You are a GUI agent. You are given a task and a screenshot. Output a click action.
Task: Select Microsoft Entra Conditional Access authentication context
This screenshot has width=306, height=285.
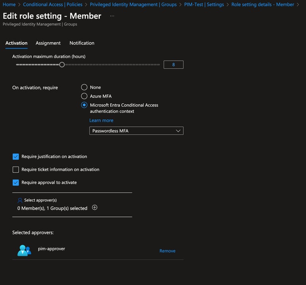click(84, 105)
